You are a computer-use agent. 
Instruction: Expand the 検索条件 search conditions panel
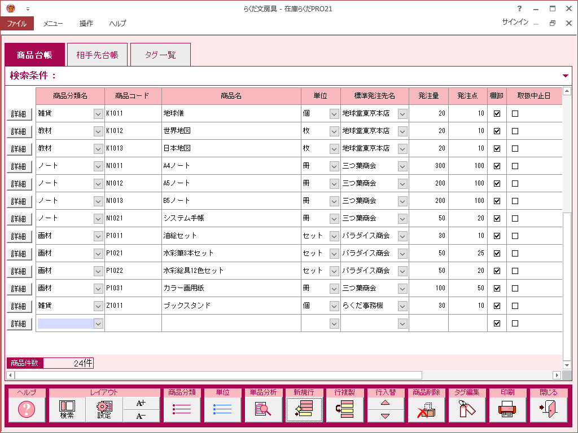[x=566, y=76]
